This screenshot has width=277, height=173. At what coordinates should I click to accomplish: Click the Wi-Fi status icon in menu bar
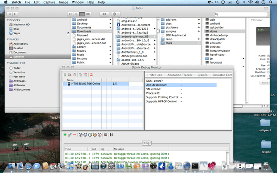250,2
